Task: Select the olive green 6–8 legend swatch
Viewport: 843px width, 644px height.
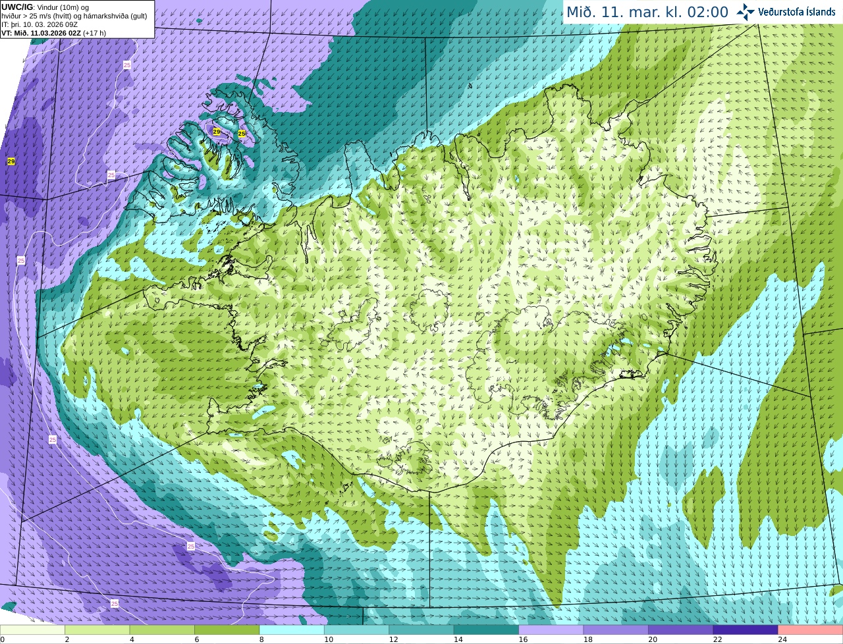Action: point(227,630)
